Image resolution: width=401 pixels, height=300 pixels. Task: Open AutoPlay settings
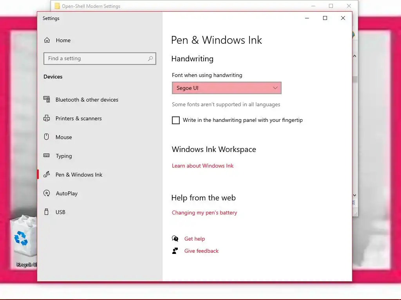pos(100,193)
